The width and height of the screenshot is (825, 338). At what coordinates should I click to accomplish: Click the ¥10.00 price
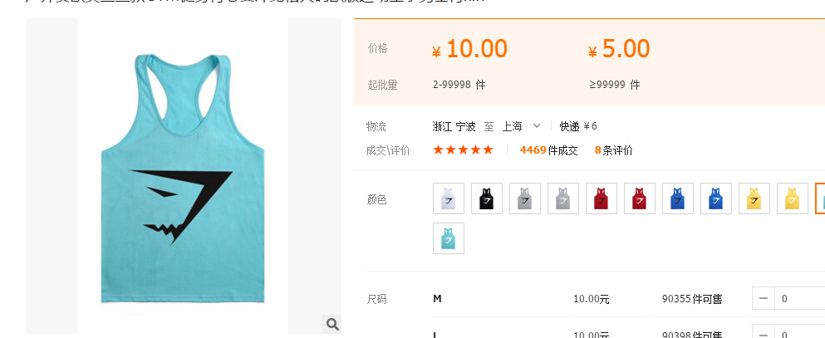pos(469,49)
